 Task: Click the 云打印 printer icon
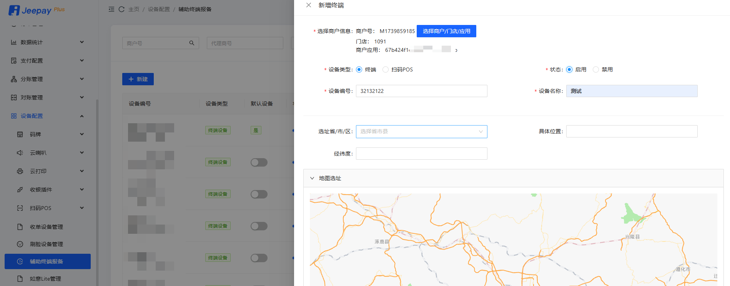coord(20,171)
